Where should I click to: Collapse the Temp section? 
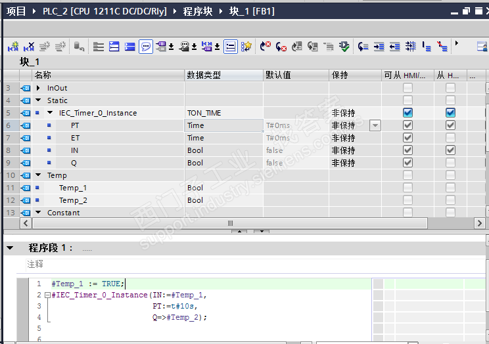(x=38, y=175)
